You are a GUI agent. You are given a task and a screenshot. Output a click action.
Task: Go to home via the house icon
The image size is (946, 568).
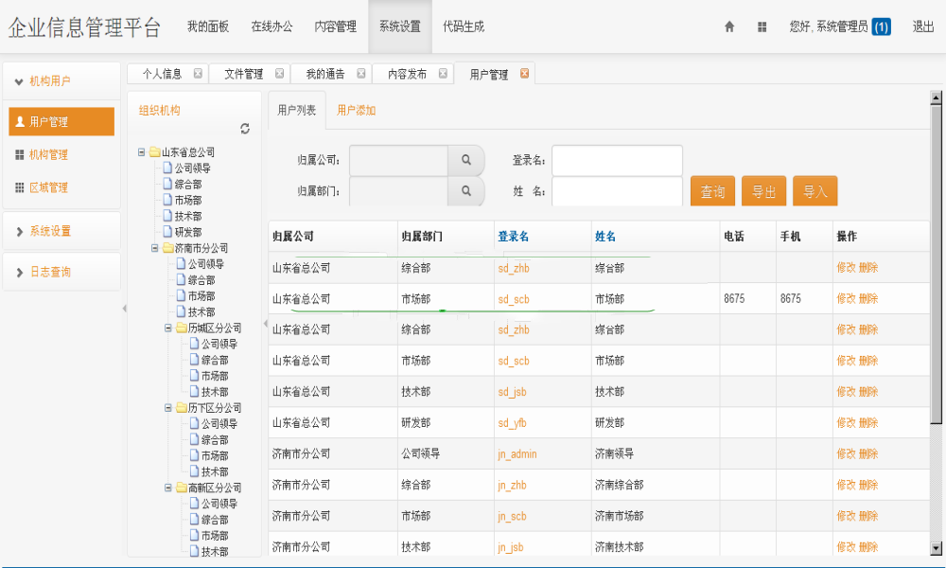click(x=728, y=27)
